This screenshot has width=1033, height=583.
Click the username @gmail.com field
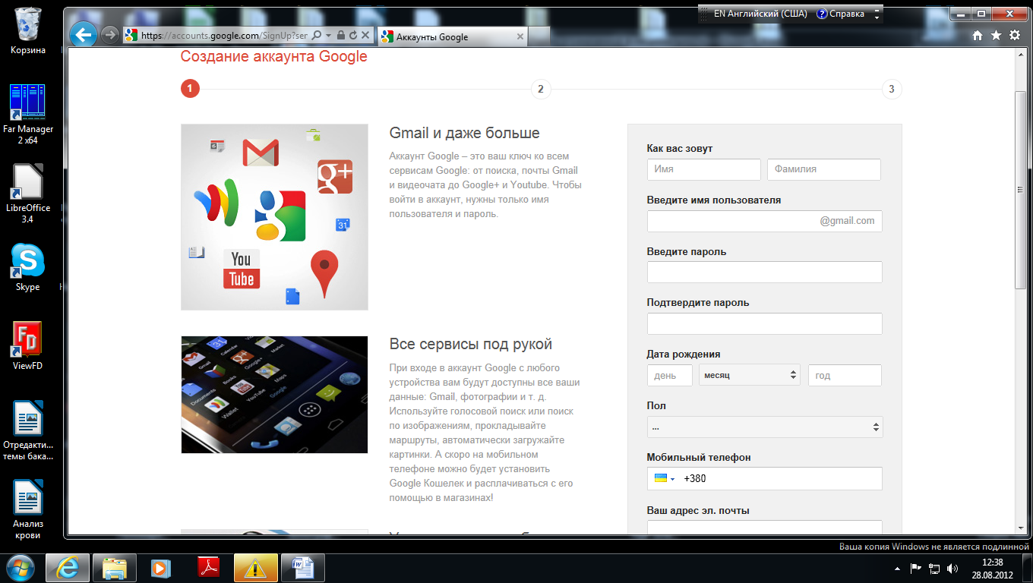point(765,221)
